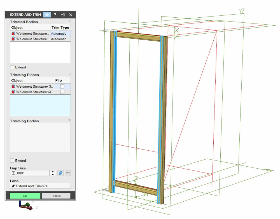Select the highlighted Automatic trim type cell
The width and height of the screenshot is (280, 219).
tap(60, 33)
